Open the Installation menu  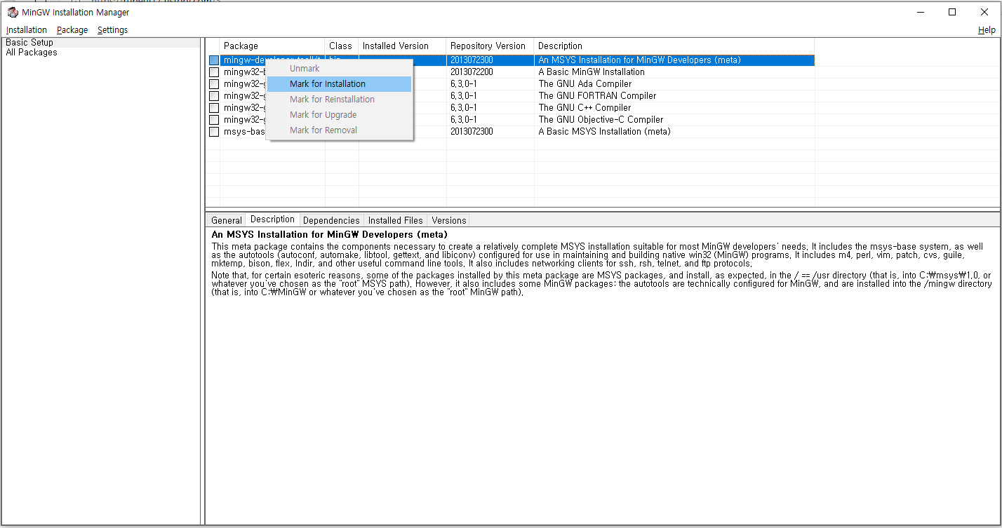tap(27, 30)
